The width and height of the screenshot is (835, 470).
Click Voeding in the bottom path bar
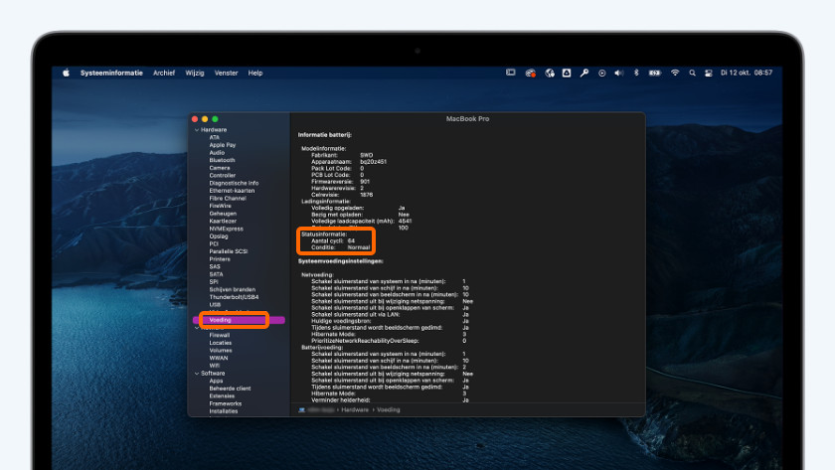(x=389, y=409)
